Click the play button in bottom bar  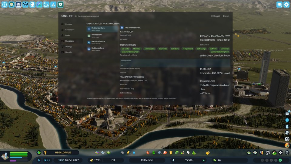click(x=39, y=160)
